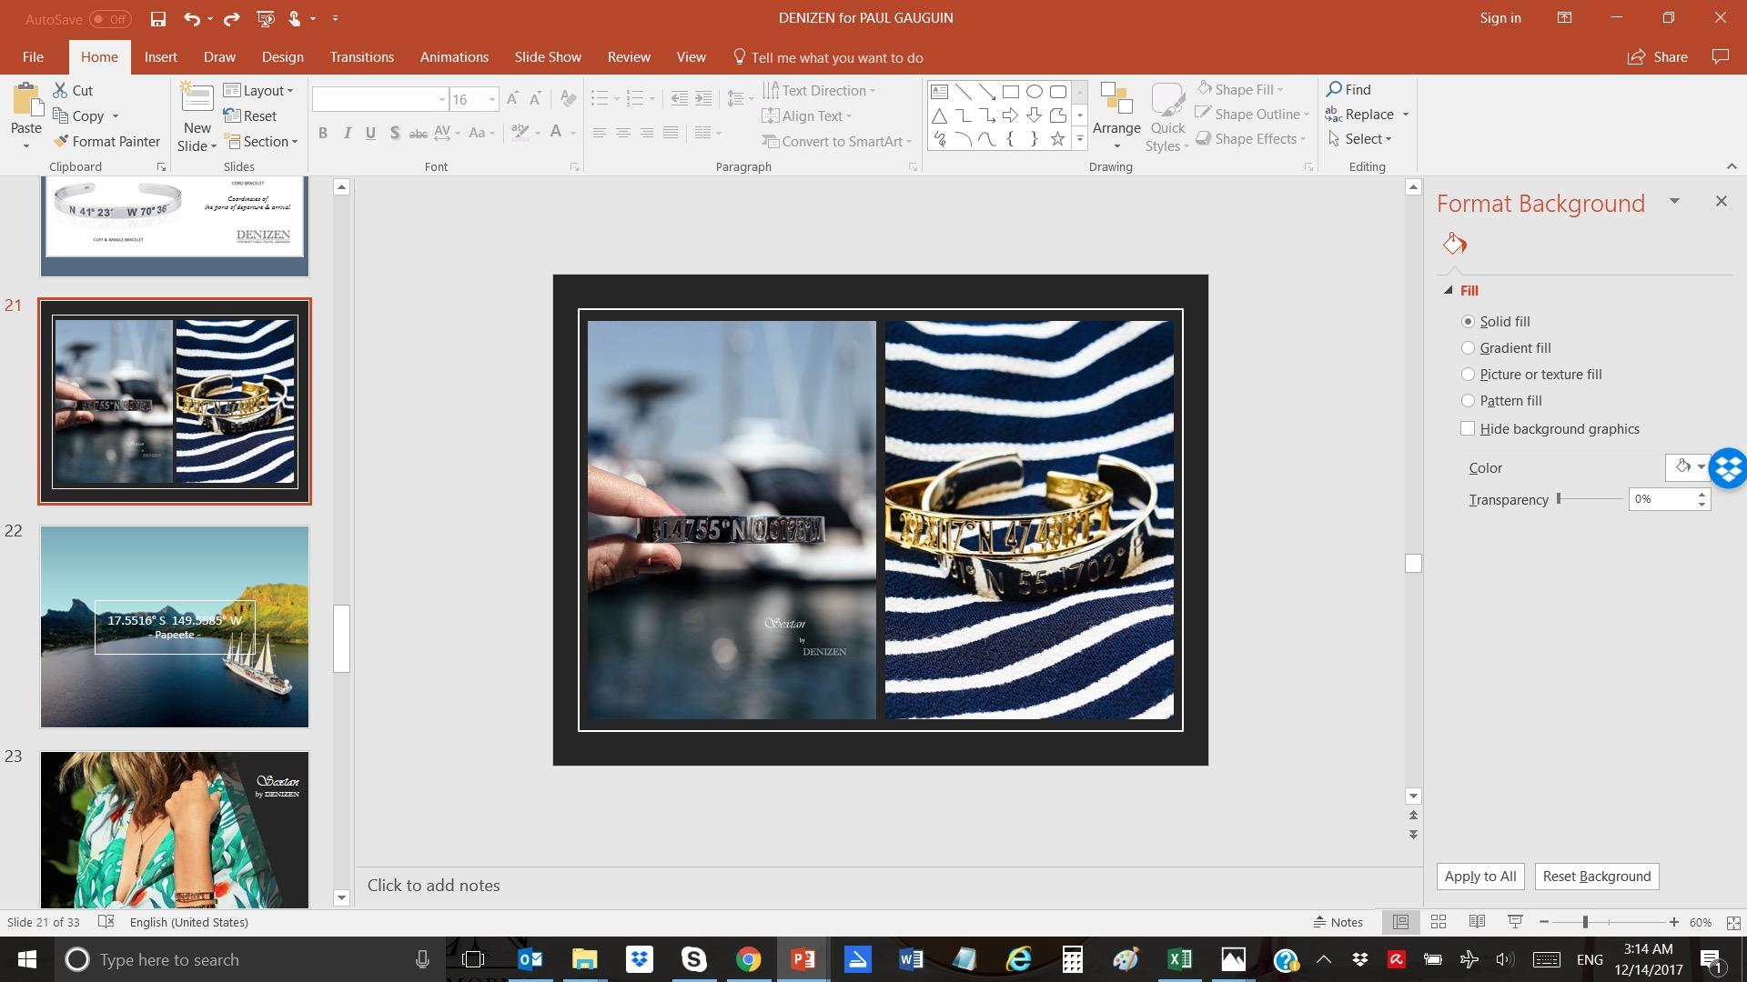Screen dimensions: 1747x982
Task: Collapse the Fill section
Action: point(1449,291)
